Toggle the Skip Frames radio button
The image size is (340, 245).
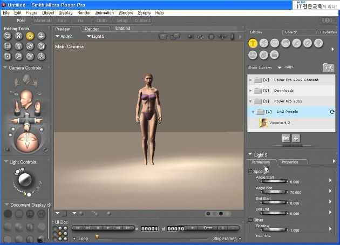[240, 239]
